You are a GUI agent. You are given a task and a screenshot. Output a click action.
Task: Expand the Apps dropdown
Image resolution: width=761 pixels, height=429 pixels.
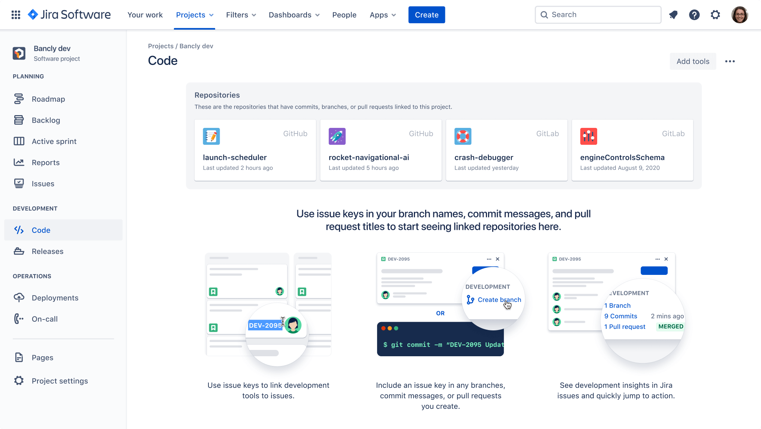coord(382,15)
